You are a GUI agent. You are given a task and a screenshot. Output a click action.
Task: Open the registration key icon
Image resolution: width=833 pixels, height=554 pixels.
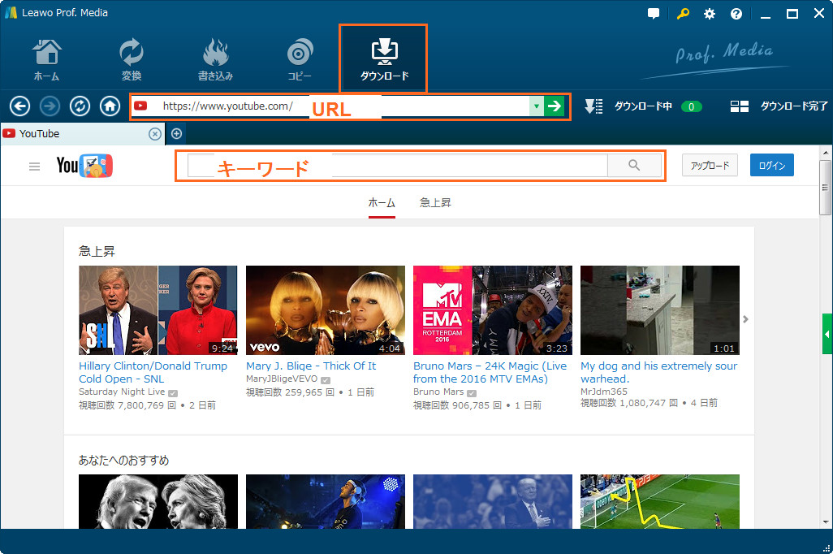tap(683, 14)
